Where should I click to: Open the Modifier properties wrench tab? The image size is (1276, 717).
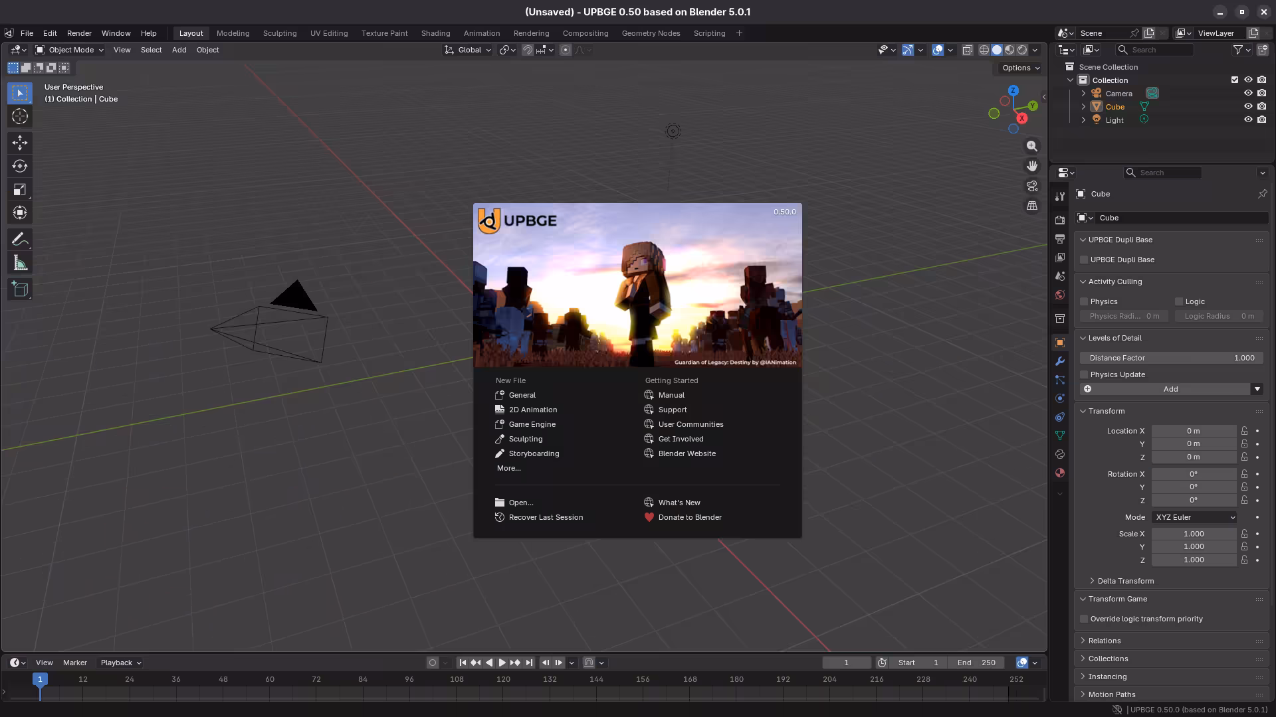click(x=1060, y=360)
